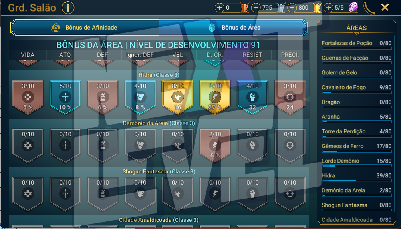Select Shogun Fantasma accuracy badge 0/10

[290, 194]
